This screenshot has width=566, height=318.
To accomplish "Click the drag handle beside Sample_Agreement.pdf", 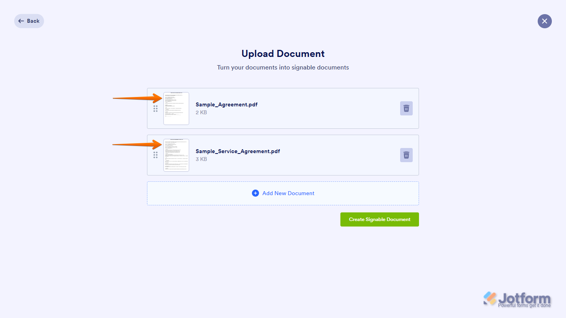I will 156,108.
